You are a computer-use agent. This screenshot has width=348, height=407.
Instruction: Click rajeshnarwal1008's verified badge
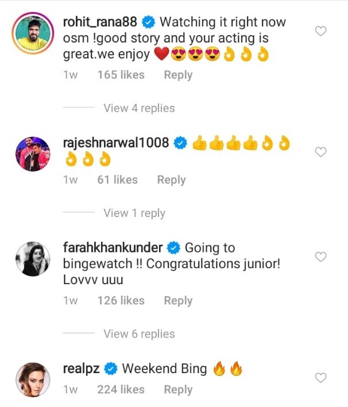(180, 143)
